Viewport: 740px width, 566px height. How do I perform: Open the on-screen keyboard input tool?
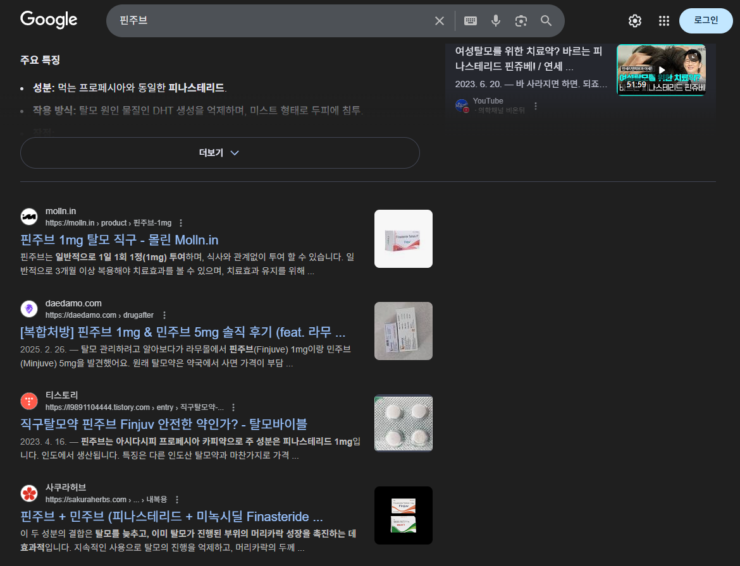471,21
